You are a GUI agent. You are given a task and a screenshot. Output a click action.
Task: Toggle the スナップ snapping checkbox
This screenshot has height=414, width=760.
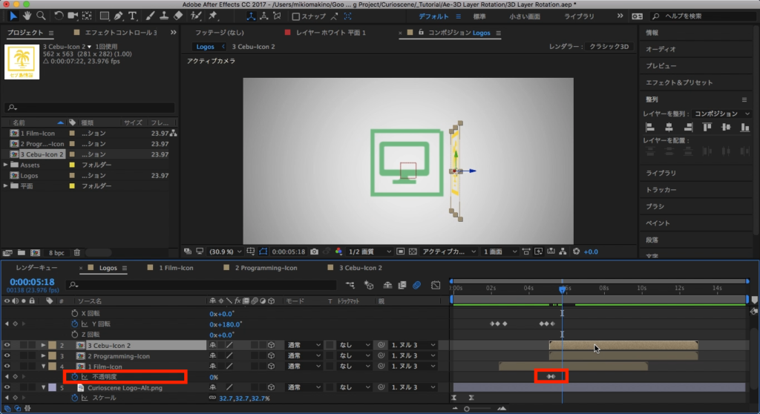tap(297, 16)
